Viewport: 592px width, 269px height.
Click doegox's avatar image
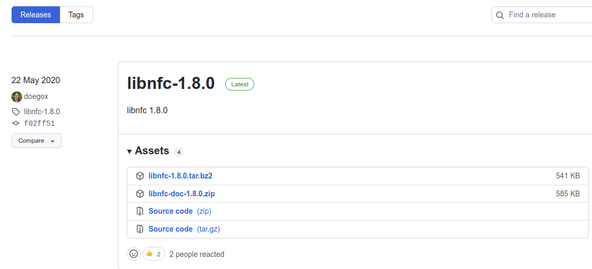click(17, 97)
